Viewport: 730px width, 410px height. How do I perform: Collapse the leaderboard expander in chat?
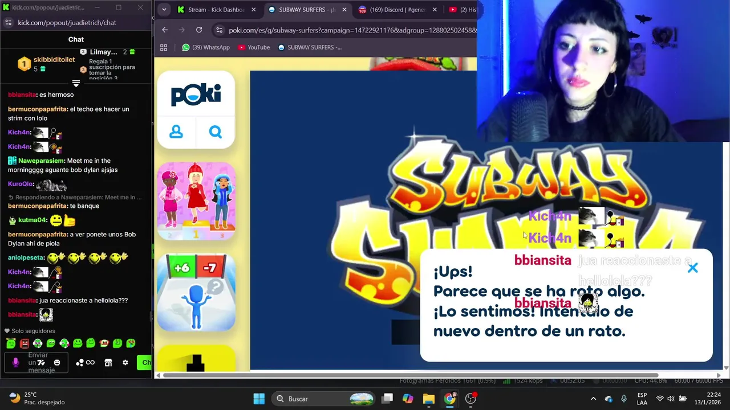pos(76,84)
